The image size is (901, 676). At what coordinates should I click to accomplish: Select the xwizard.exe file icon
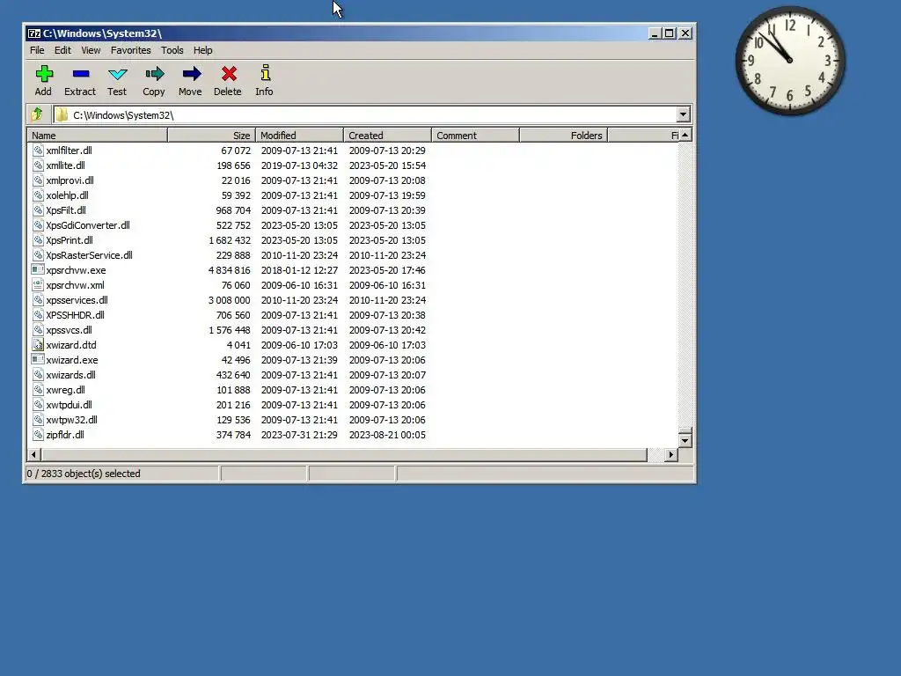coord(38,359)
